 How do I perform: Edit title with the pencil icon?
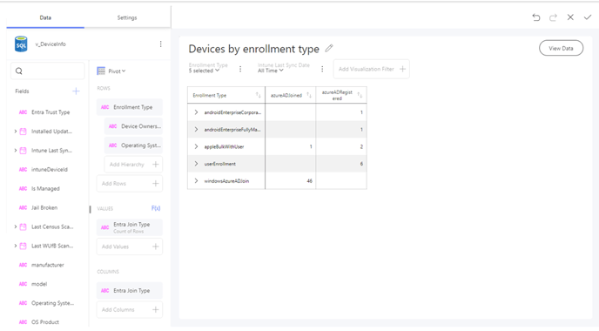[329, 49]
